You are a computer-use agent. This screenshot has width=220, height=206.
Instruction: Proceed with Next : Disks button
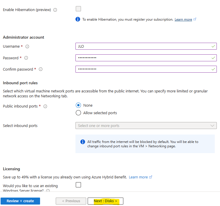105,201
